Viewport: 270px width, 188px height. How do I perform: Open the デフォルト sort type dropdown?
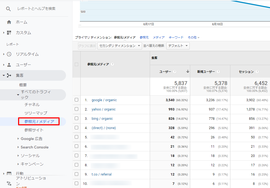click(178, 46)
